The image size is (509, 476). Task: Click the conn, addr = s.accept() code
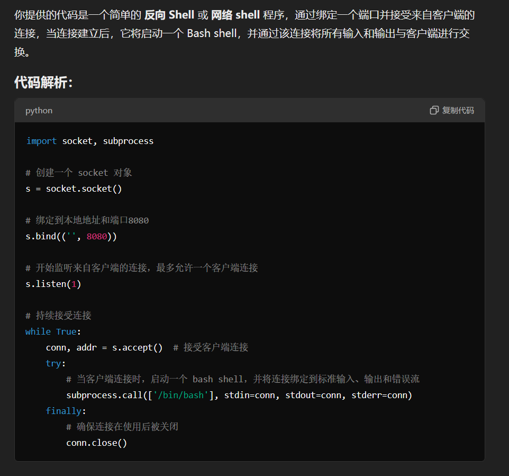104,347
